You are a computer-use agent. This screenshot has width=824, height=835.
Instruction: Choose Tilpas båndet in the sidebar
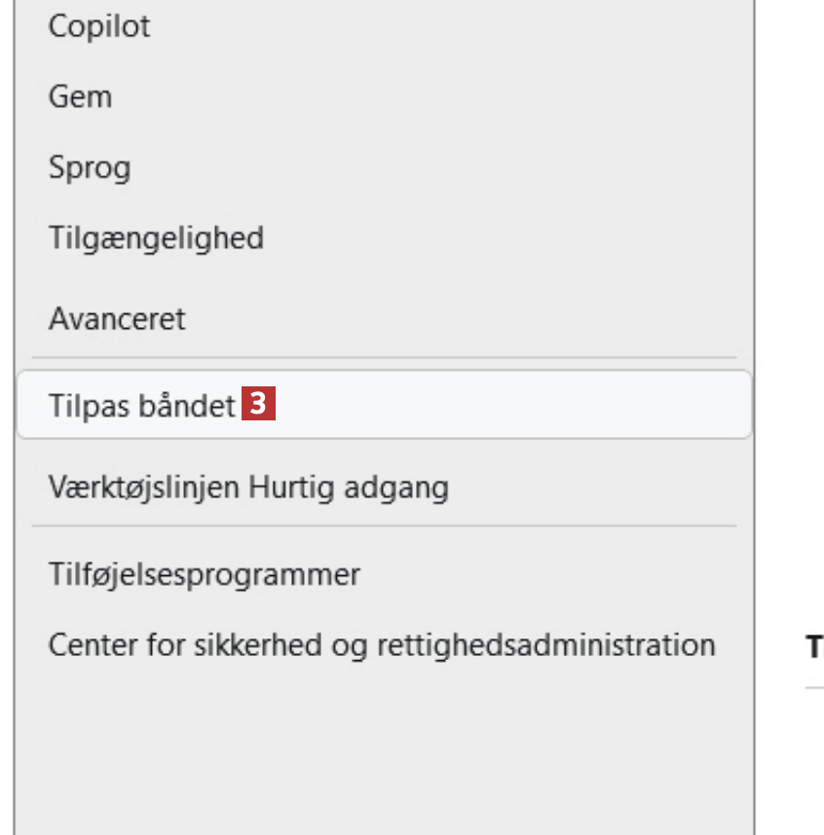point(142,405)
